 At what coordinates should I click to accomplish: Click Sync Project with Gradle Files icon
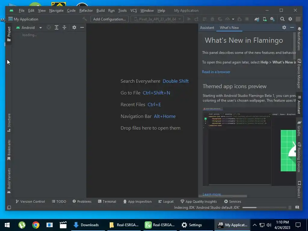257,19
